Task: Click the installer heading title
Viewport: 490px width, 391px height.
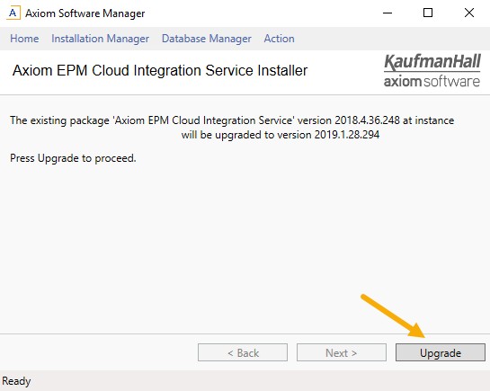Action: click(x=160, y=71)
